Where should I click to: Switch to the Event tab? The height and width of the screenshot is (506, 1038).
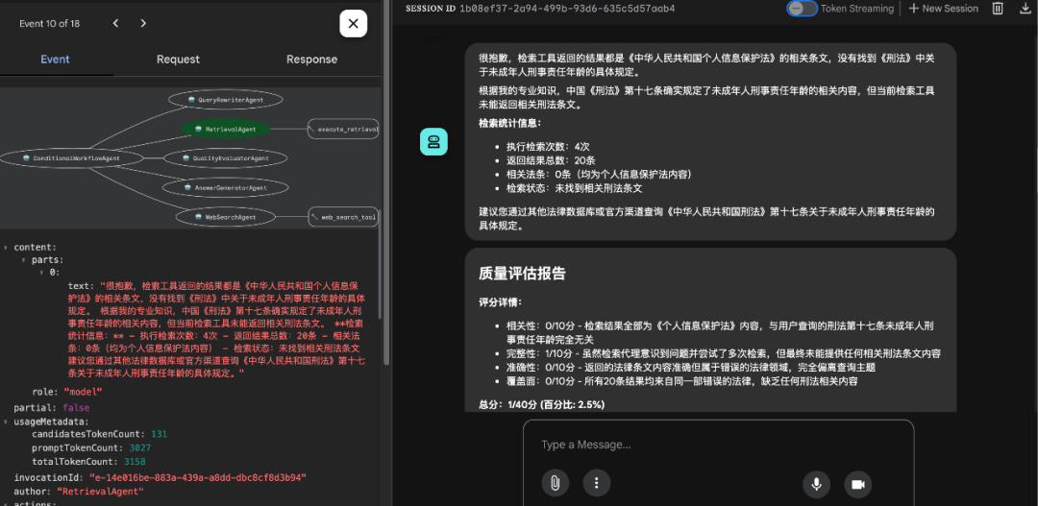click(55, 60)
